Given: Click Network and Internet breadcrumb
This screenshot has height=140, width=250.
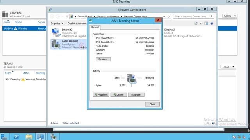Looking at the screenshot, I should pos(108,16).
